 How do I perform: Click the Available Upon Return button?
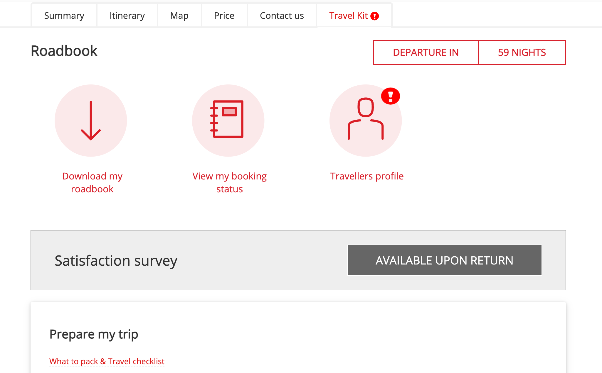tap(445, 260)
